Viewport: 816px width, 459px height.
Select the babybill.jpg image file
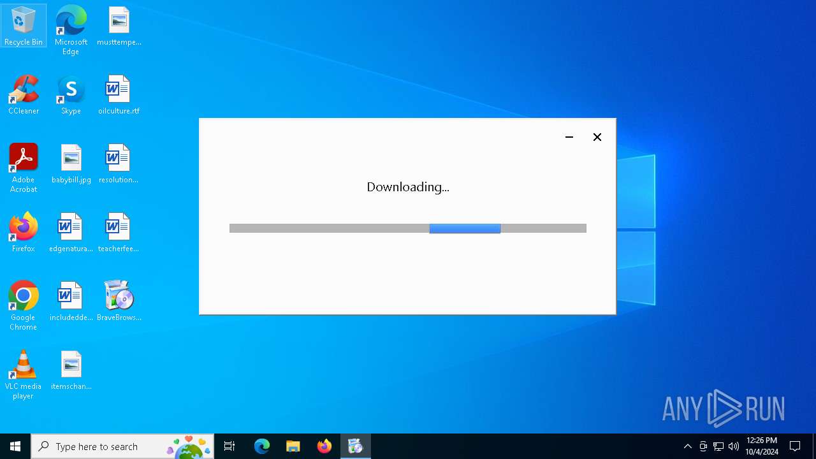click(71, 163)
